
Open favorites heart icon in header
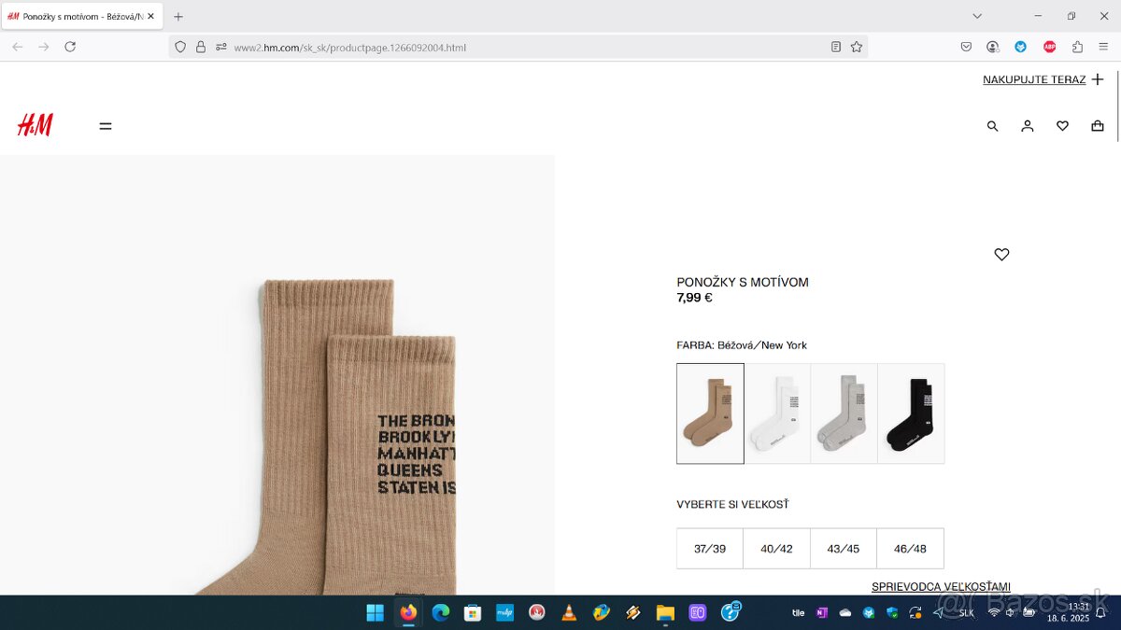(x=1062, y=126)
